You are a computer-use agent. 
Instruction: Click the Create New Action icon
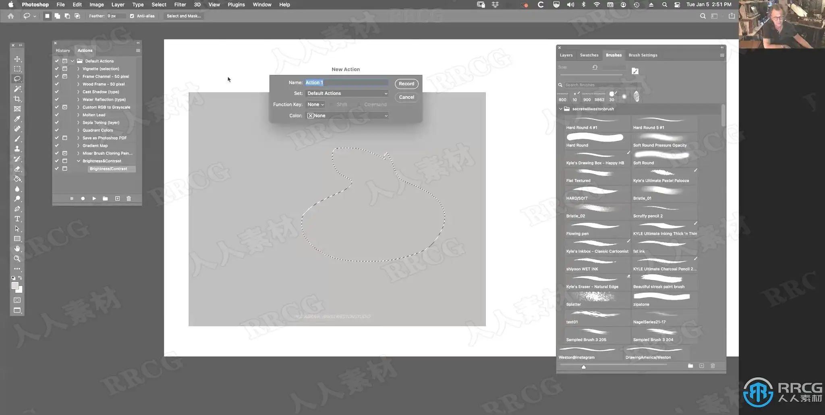(118, 199)
